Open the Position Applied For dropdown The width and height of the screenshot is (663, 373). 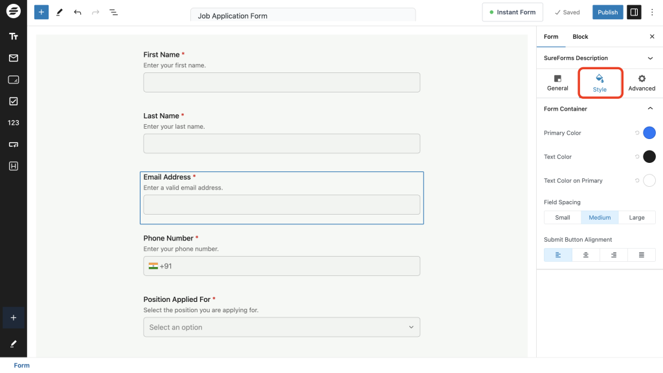tap(281, 327)
